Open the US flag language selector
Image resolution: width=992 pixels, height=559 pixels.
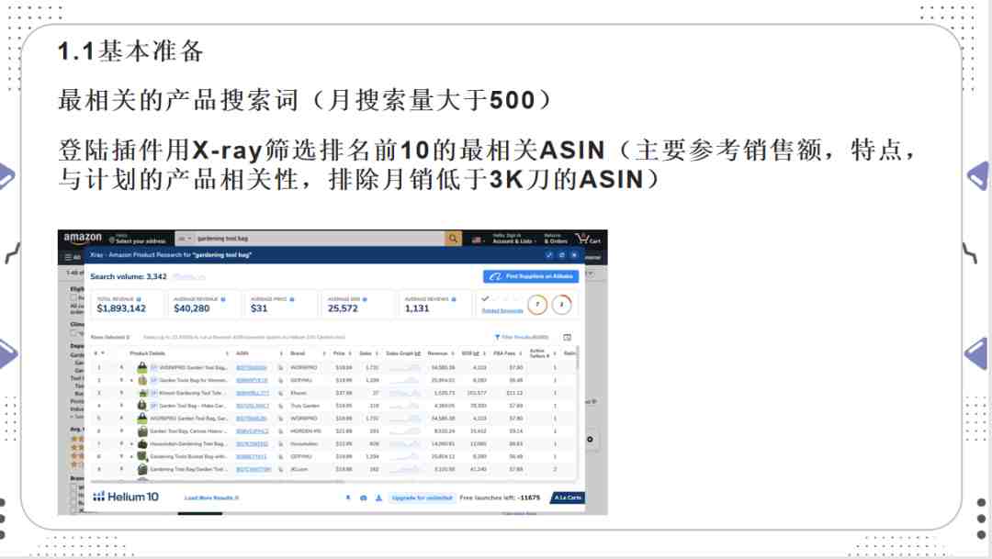(x=478, y=240)
